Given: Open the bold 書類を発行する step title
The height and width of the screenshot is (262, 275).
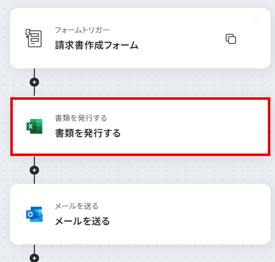Looking at the screenshot, I should coord(88,133).
